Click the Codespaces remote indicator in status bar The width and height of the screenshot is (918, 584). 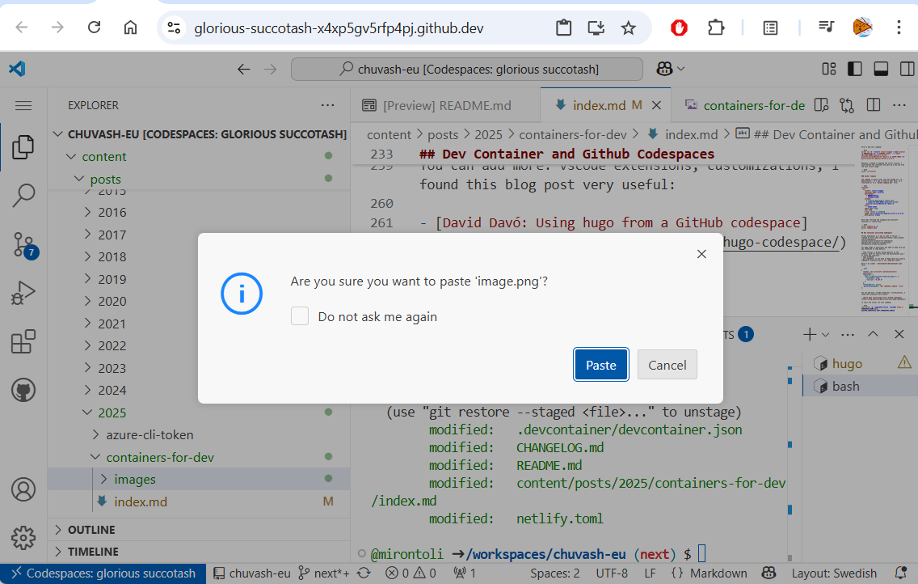pyautogui.click(x=103, y=573)
